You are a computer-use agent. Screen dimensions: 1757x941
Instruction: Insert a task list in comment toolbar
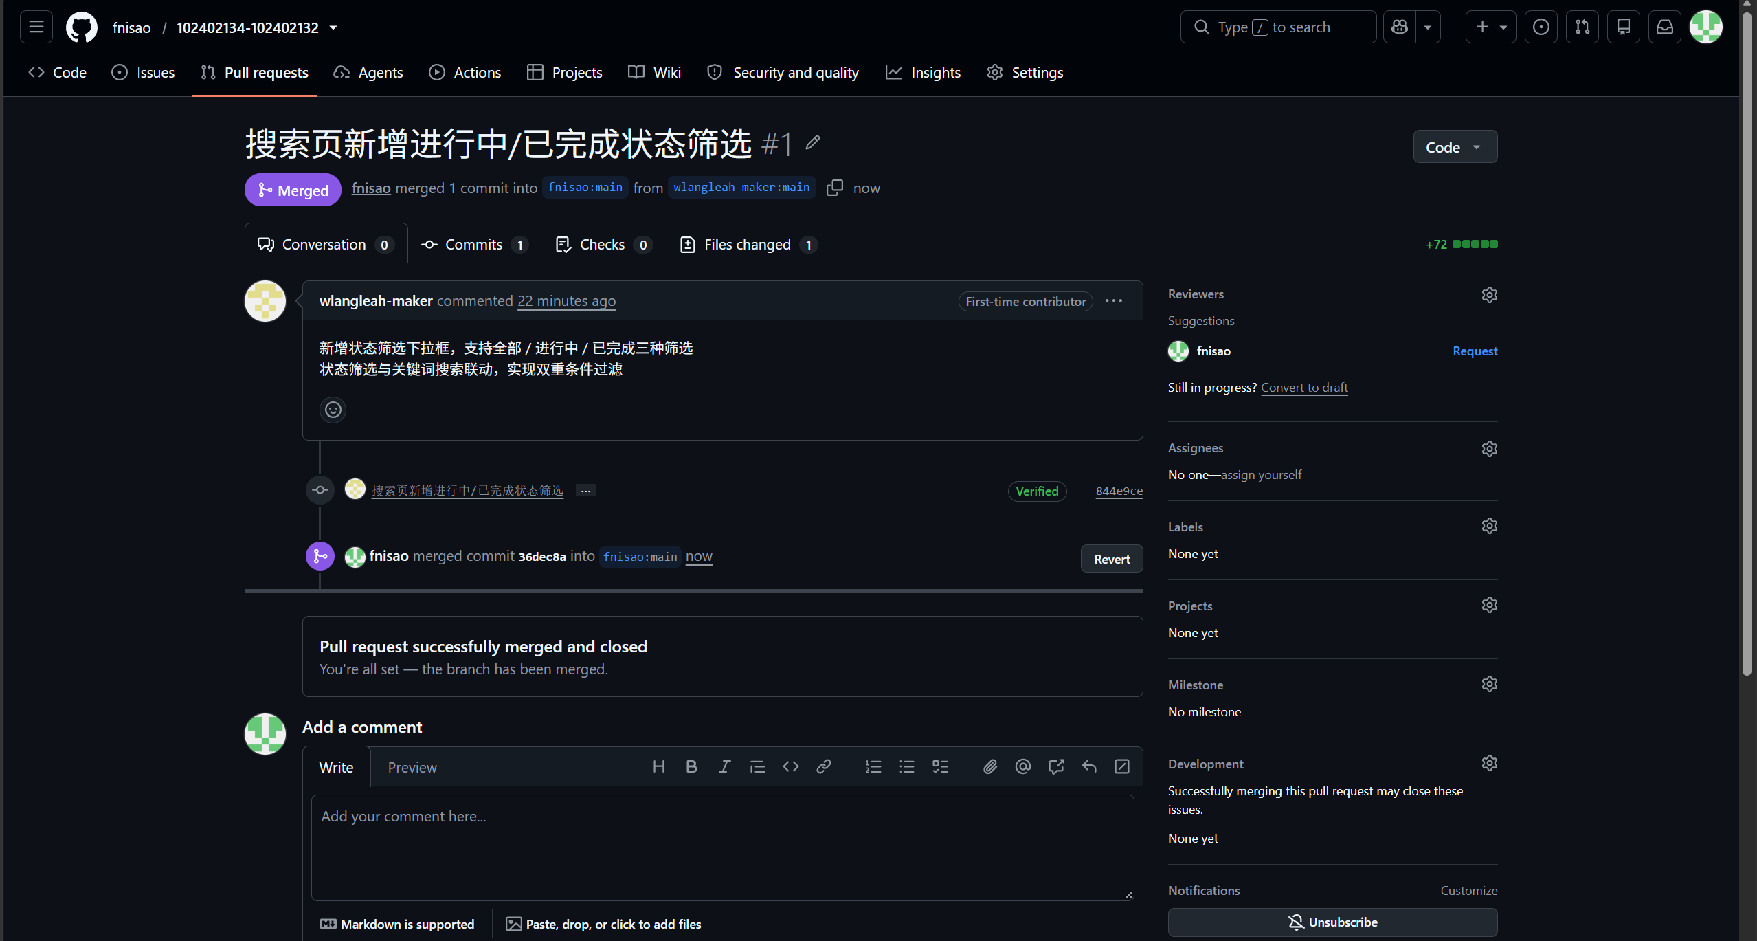[x=940, y=766]
